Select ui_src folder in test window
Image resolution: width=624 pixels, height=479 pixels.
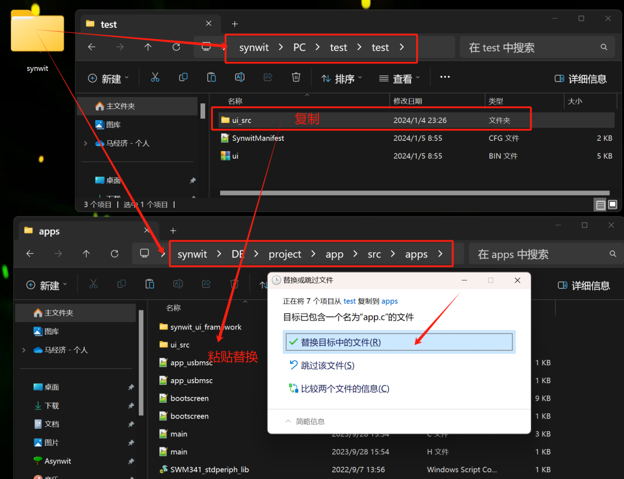tap(416, 120)
